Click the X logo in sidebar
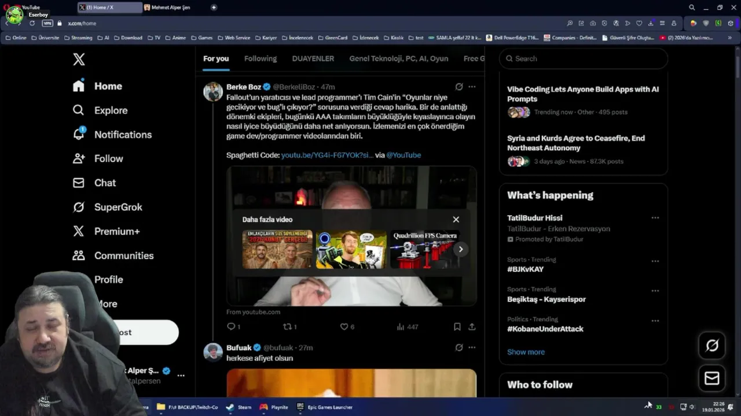 click(x=79, y=59)
